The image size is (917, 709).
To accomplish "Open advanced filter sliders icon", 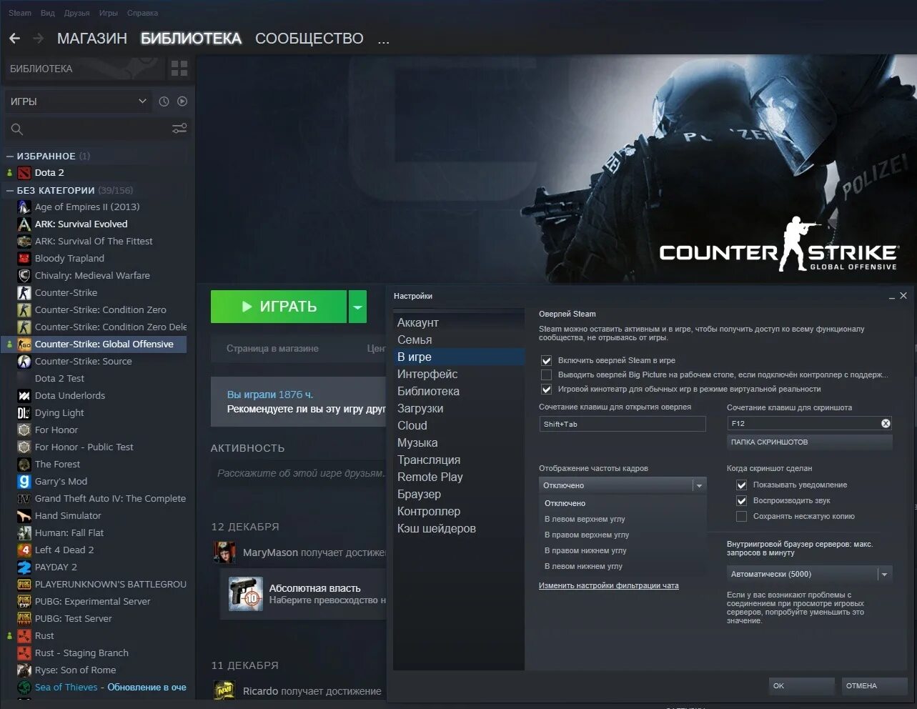I will 179,129.
